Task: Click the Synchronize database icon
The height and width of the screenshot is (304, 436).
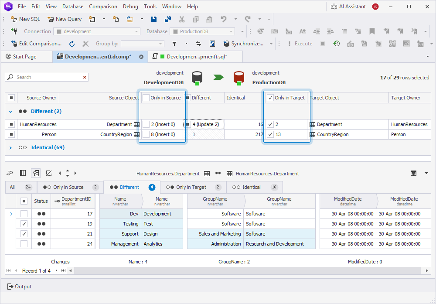Action: click(226, 44)
